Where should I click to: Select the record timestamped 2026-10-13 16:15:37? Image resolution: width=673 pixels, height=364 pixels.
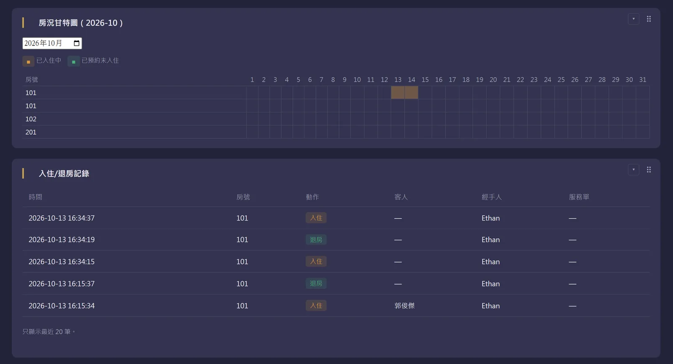(336, 284)
